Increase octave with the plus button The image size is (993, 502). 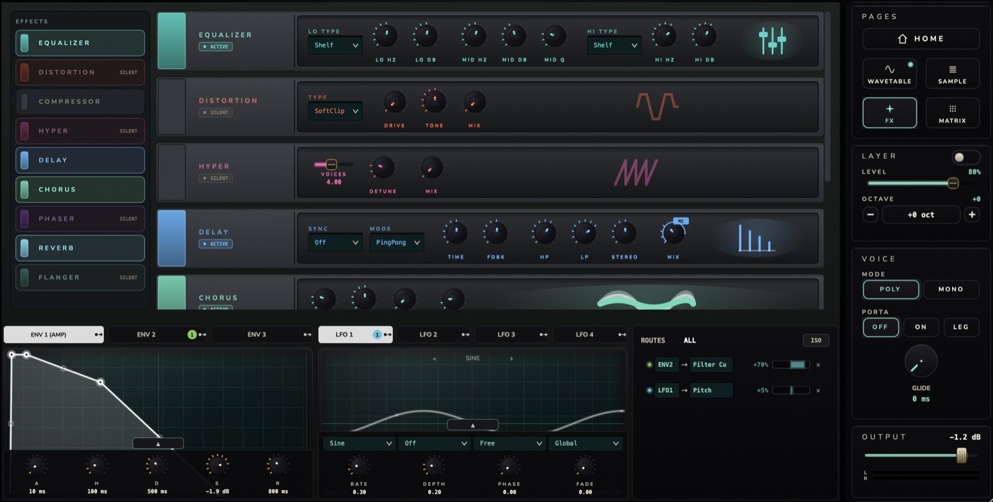click(972, 215)
